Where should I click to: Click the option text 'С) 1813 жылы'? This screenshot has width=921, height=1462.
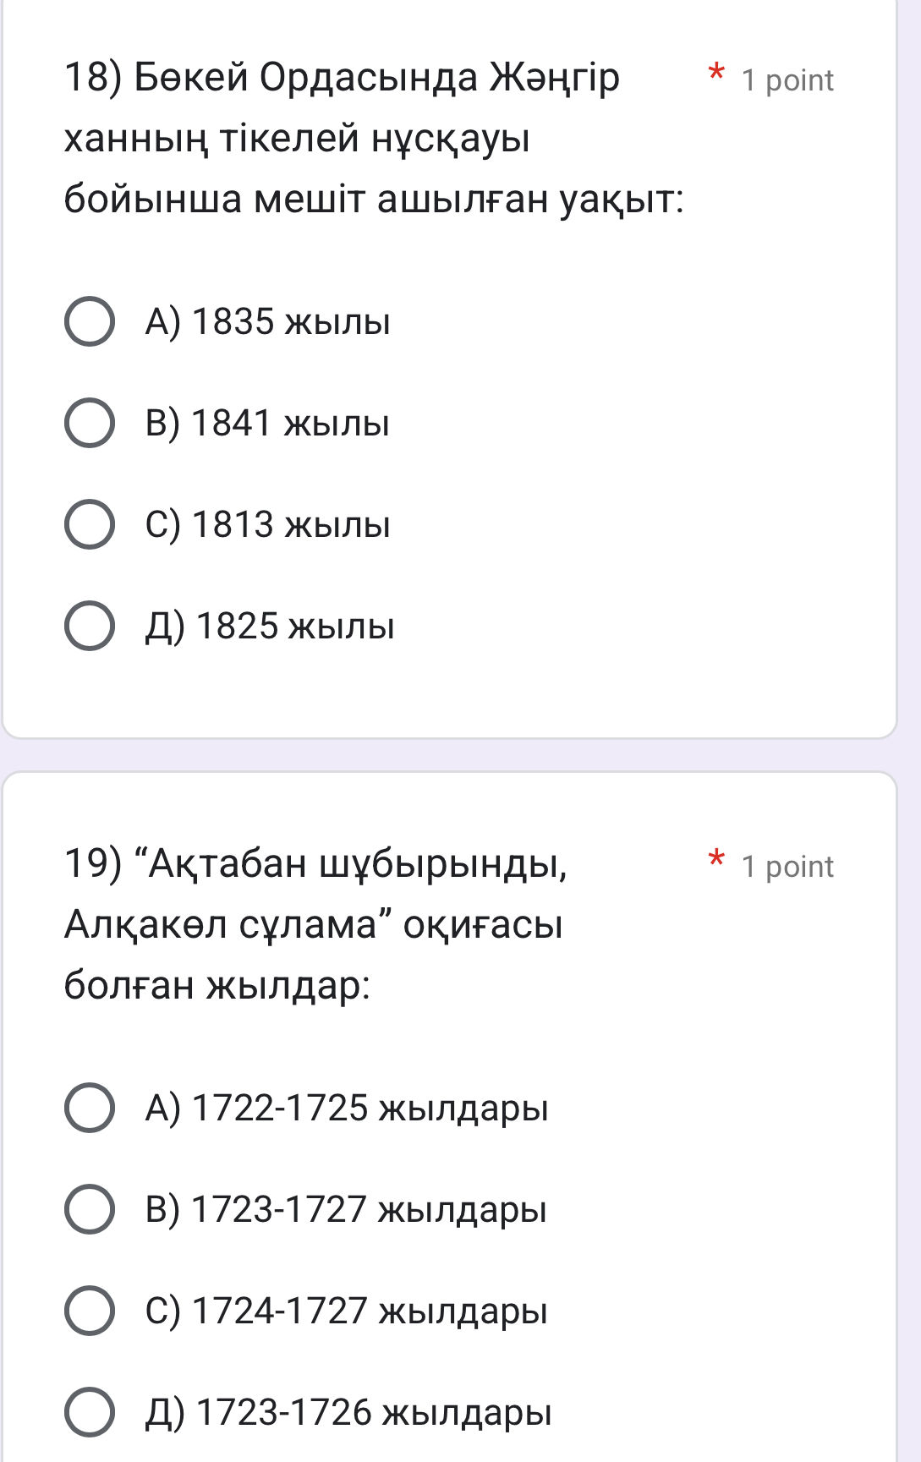267,525
